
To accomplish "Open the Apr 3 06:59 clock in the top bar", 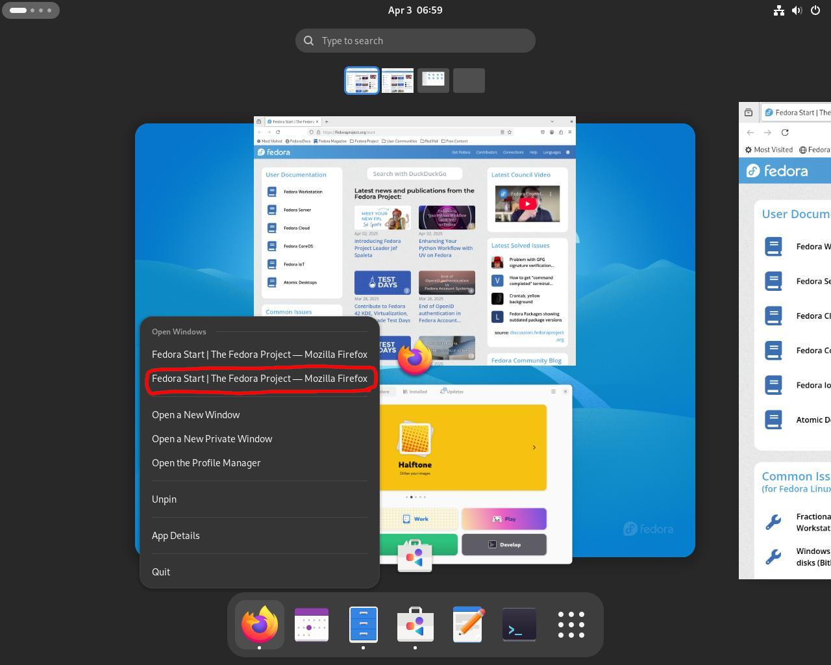I will (x=415, y=10).
